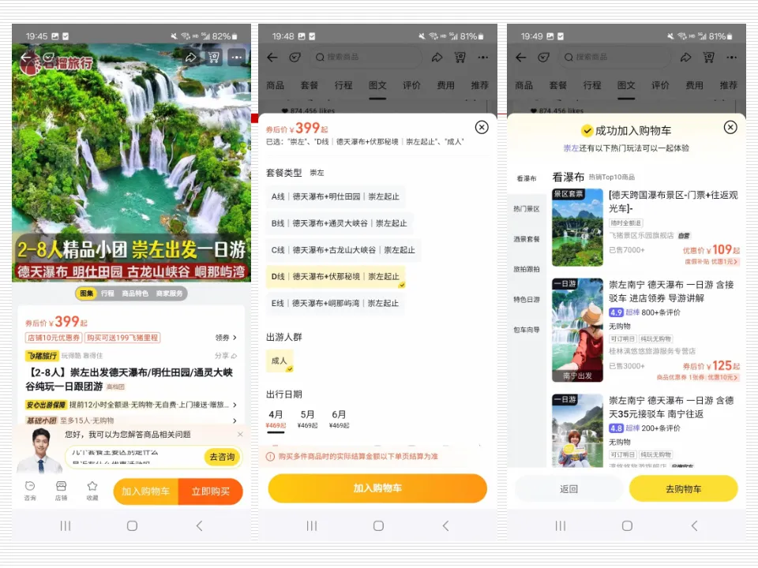Viewport: 758px width, 568px height.
Task: Select the 成人 traveler type chip
Action: [x=280, y=359]
